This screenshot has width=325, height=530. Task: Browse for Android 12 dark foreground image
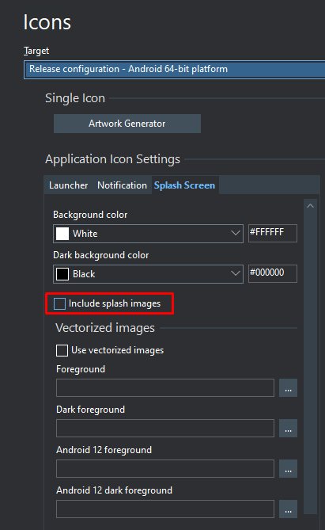(x=288, y=509)
